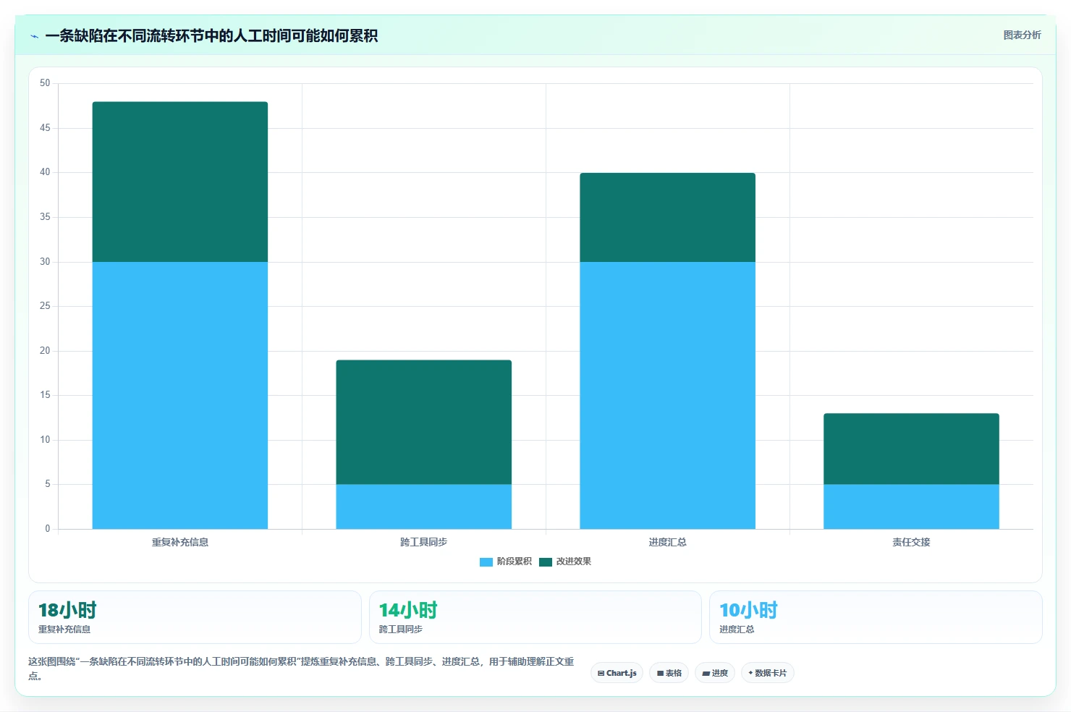This screenshot has height=712, width=1071.
Task: Select the Chart.js tag chip
Action: coord(617,673)
